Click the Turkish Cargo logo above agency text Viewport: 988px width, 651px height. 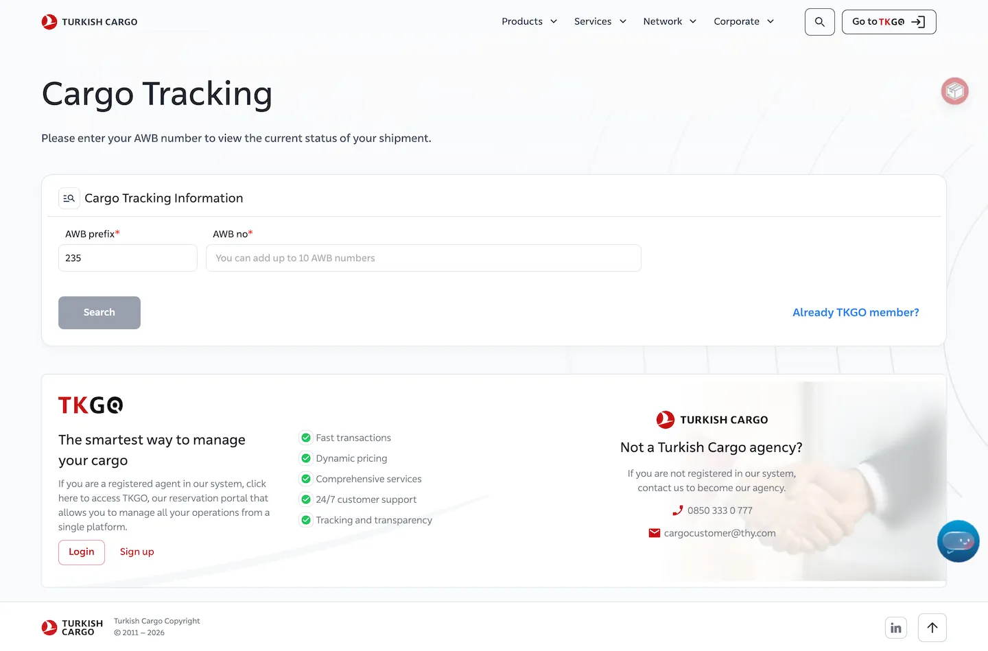pos(712,420)
